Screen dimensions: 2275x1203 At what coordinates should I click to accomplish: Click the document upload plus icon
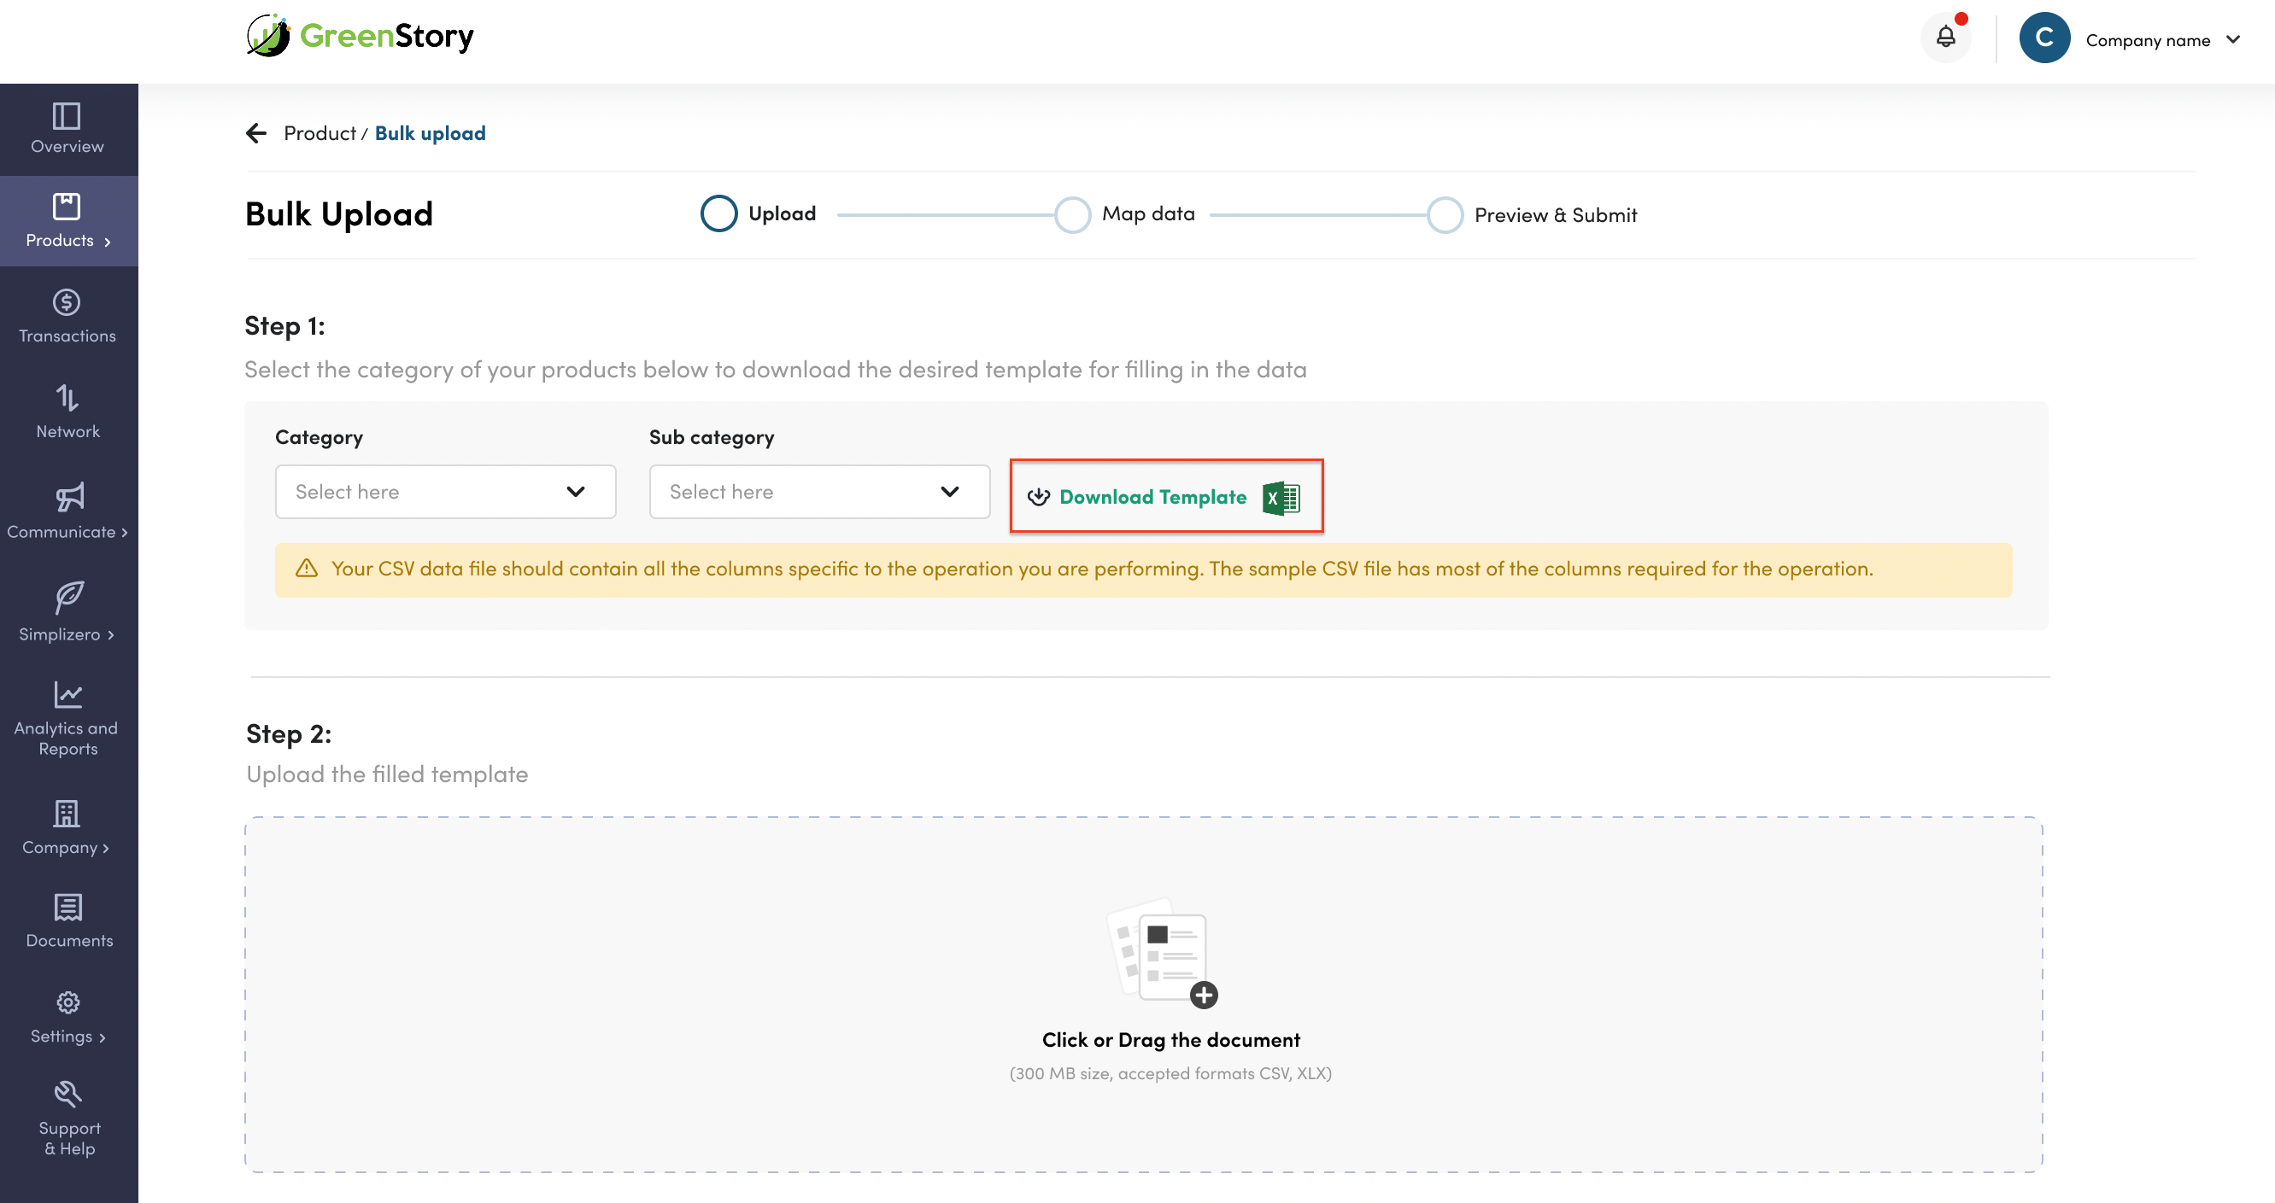(1203, 995)
